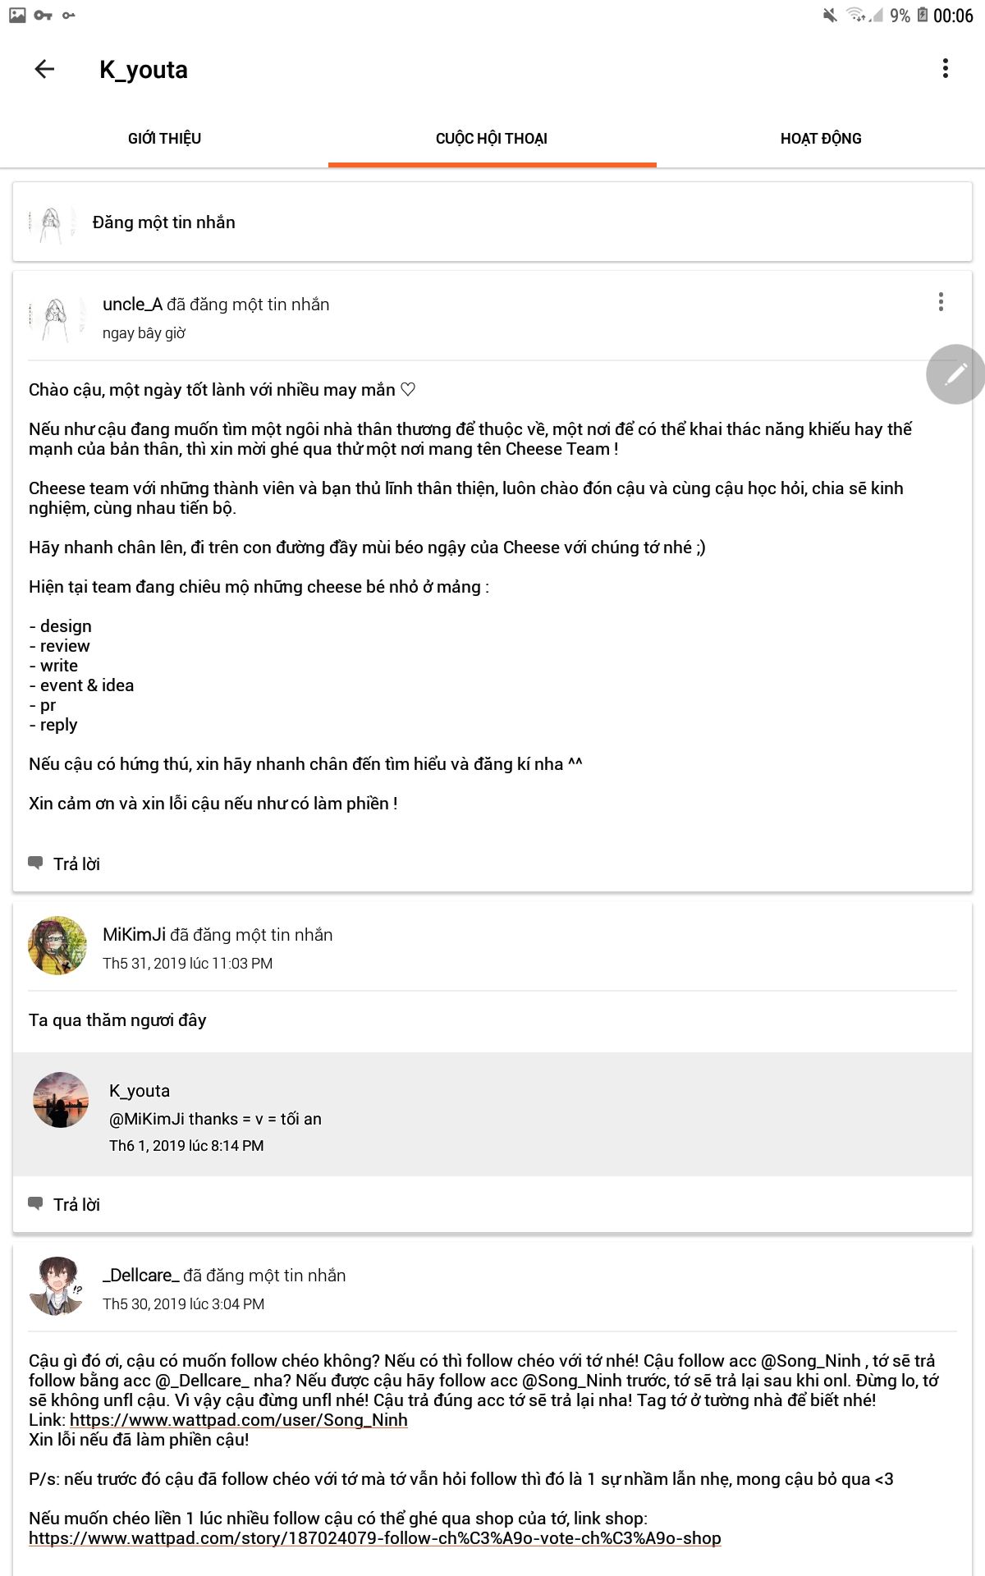Tap the Đăng một tin nhắn field
985x1576 pixels.
coord(492,222)
